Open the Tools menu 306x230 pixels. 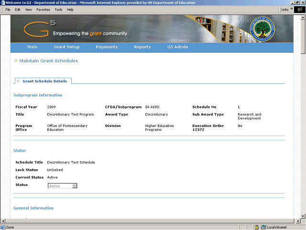pyautogui.click(x=58, y=10)
